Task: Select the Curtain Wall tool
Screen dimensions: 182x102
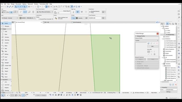Action: tap(6, 65)
